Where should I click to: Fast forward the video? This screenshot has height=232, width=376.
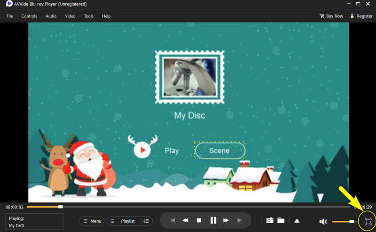click(226, 220)
